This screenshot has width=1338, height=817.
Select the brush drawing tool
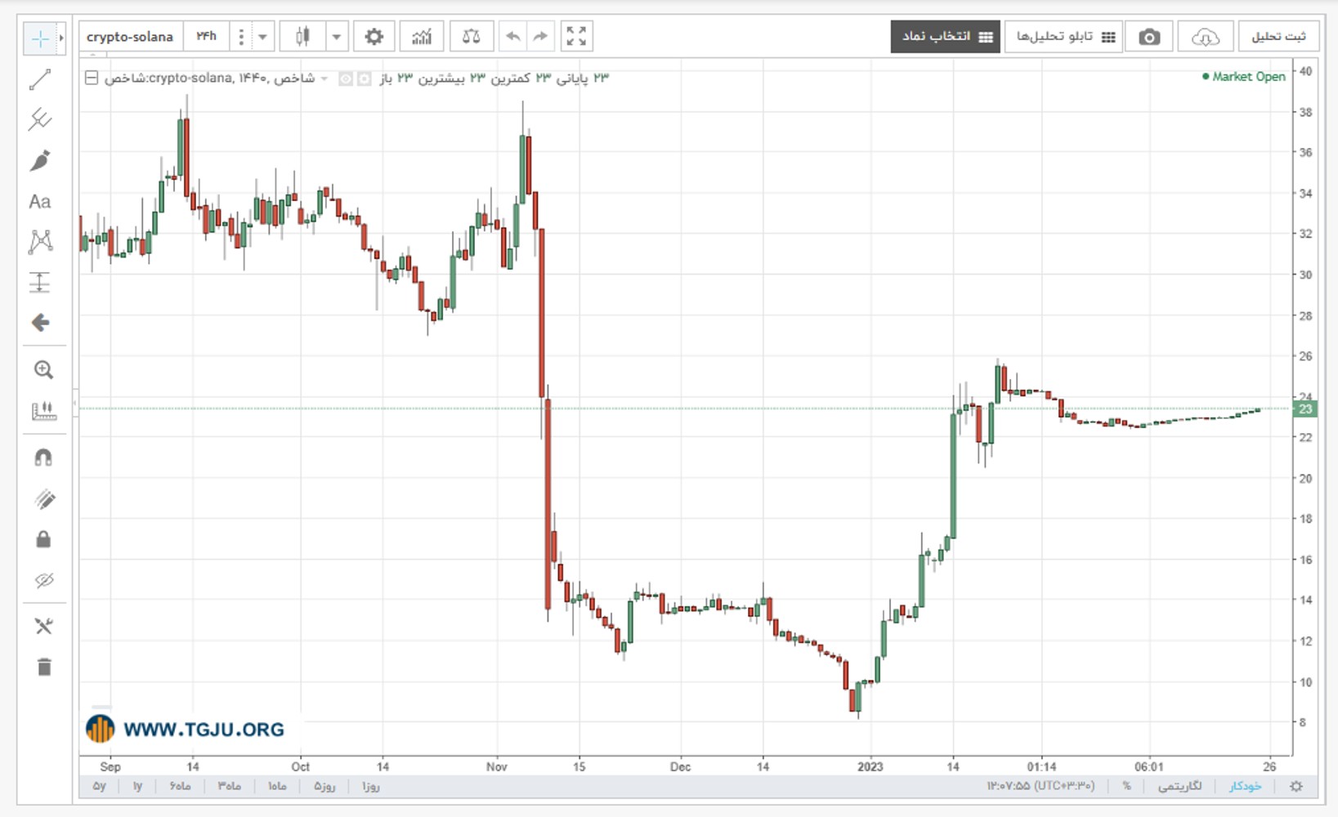tap(40, 160)
